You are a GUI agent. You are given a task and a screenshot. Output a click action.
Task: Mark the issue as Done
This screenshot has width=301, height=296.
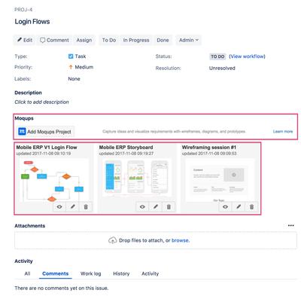tap(163, 40)
